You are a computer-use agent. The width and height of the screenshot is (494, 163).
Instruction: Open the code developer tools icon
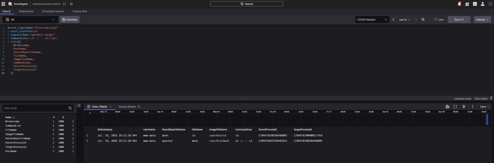475,4
